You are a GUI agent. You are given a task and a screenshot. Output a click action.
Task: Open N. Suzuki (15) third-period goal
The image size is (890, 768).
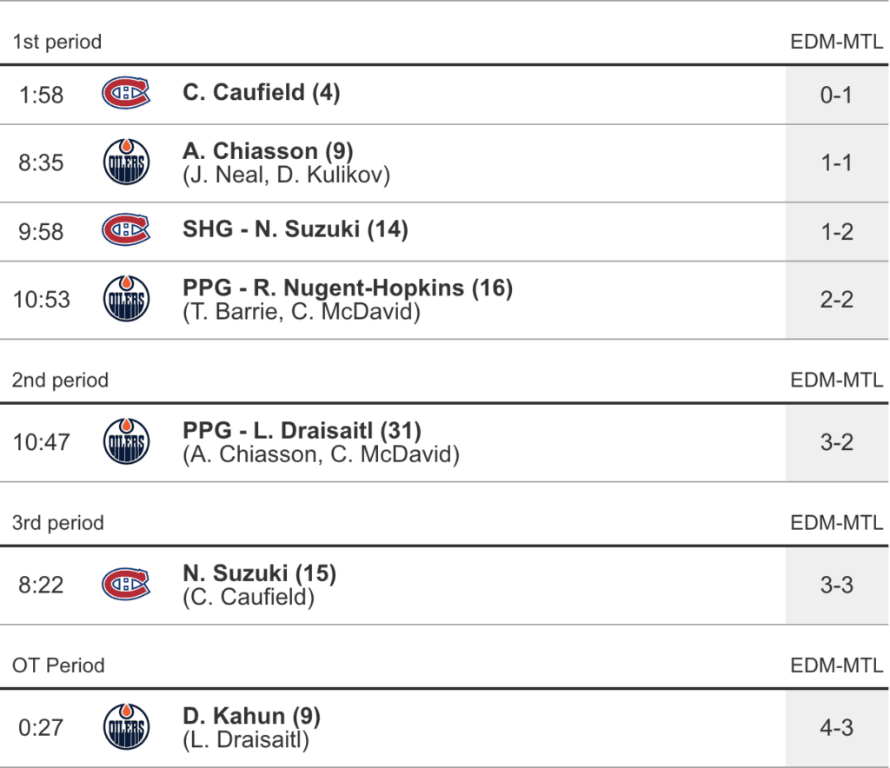tap(259, 573)
